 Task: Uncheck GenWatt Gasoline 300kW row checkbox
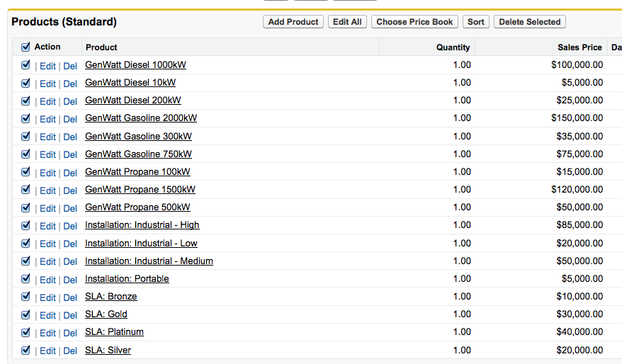point(26,136)
